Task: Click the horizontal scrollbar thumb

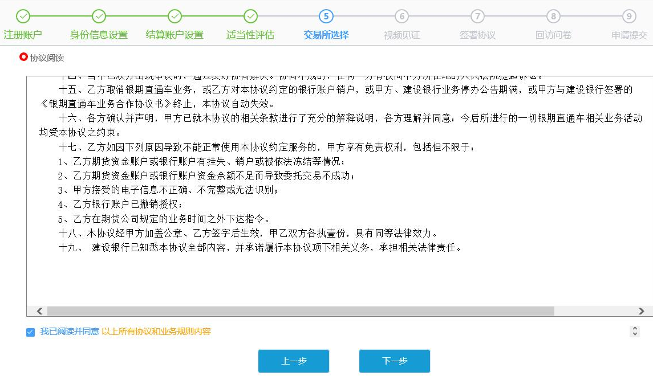Action: click(x=301, y=311)
